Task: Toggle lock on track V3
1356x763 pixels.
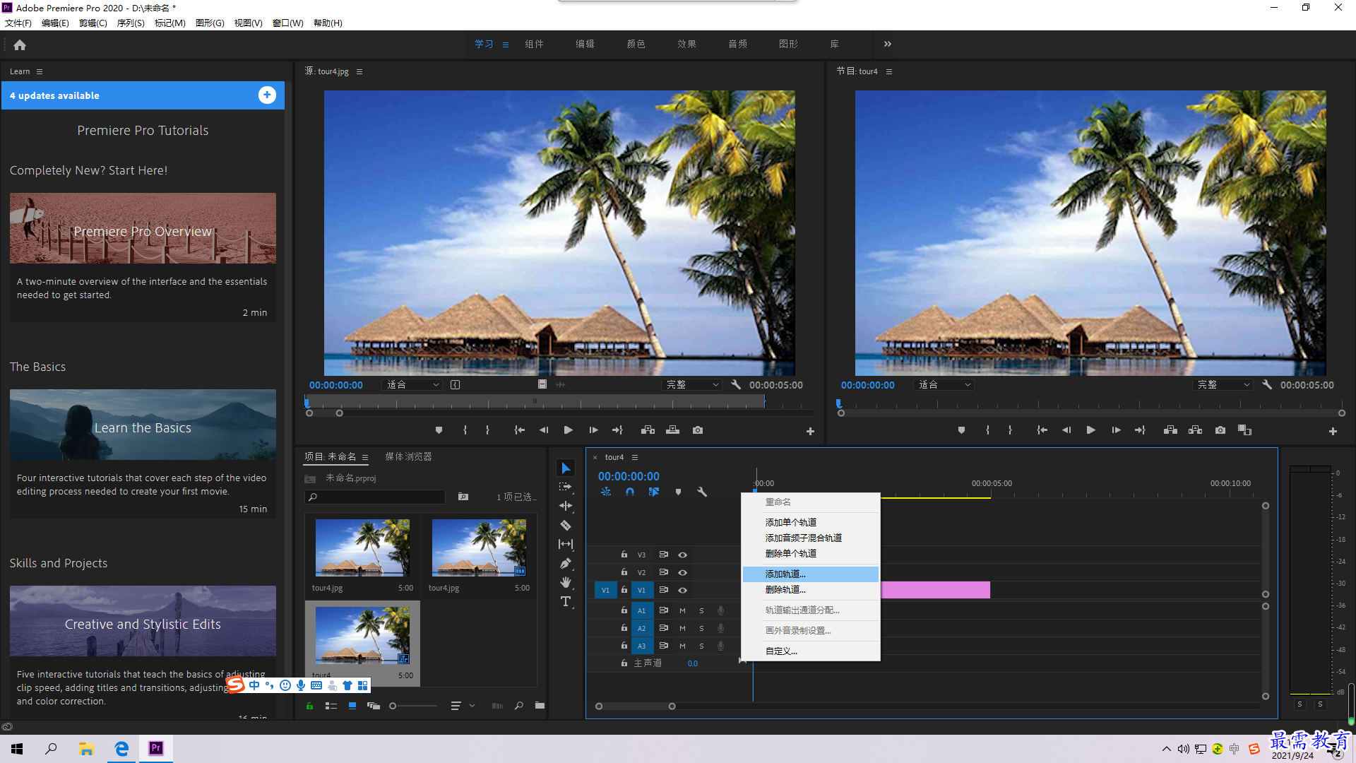Action: pos(624,555)
